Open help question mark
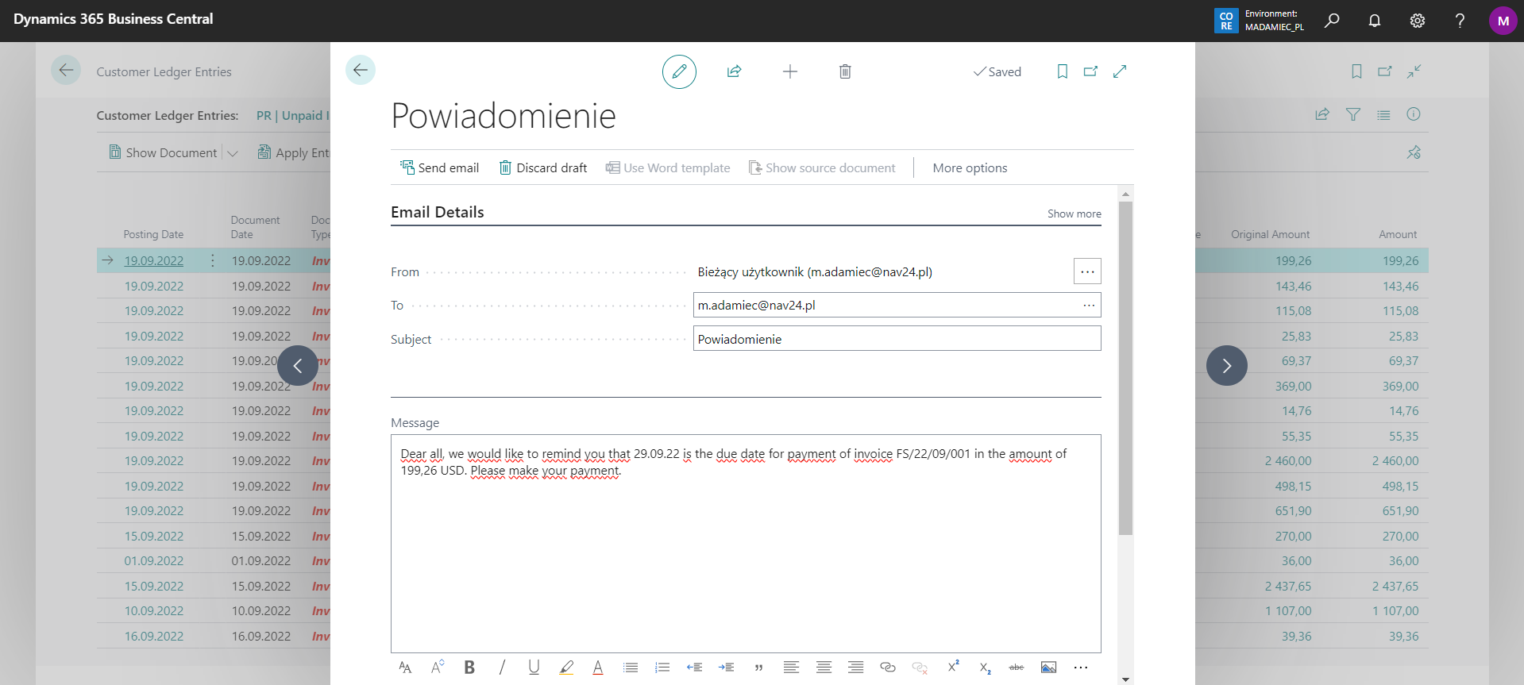Image resolution: width=1524 pixels, height=685 pixels. click(1460, 21)
